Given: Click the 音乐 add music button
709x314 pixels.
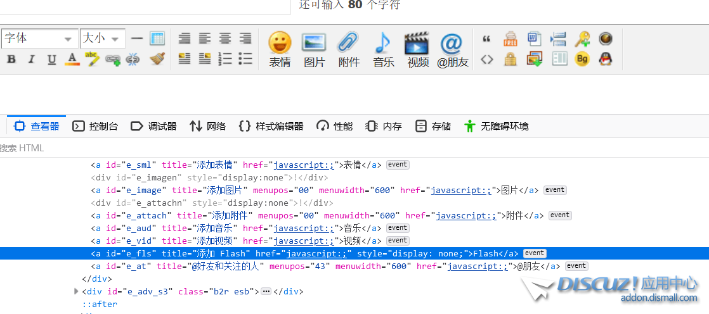Looking at the screenshot, I should (x=384, y=49).
